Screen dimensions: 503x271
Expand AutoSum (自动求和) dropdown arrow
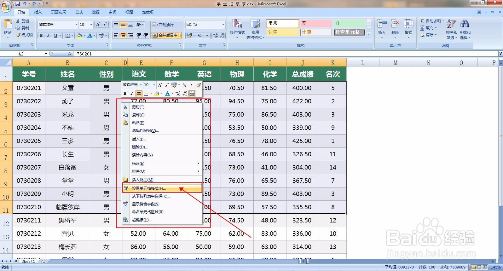pyautogui.click(x=443, y=21)
